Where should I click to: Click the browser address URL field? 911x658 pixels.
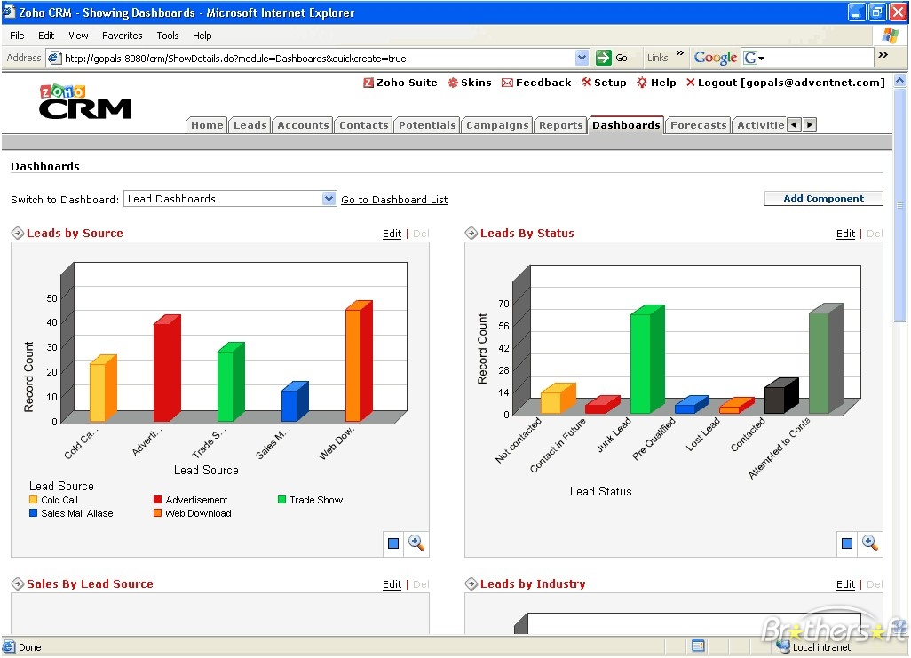[319, 58]
